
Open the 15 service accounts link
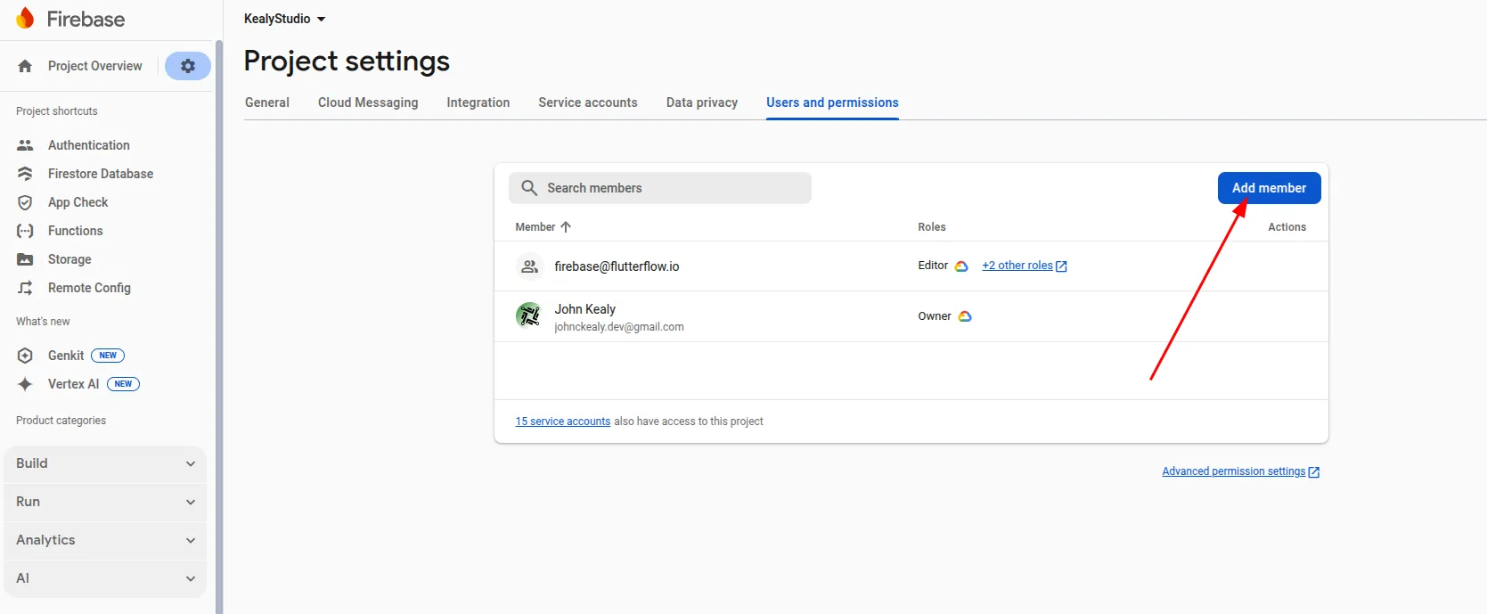563,422
